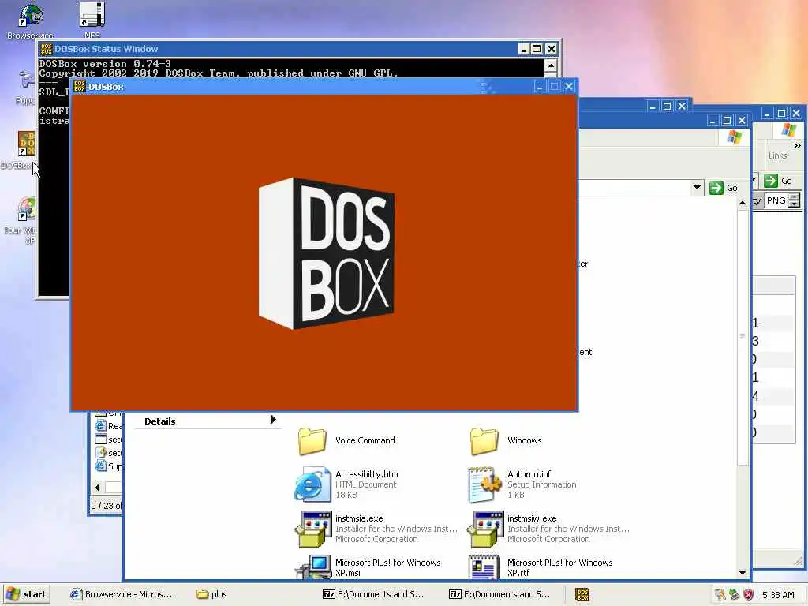Expand the toolbar chevron above Links
This screenshot has width=808, height=606.
(x=797, y=146)
